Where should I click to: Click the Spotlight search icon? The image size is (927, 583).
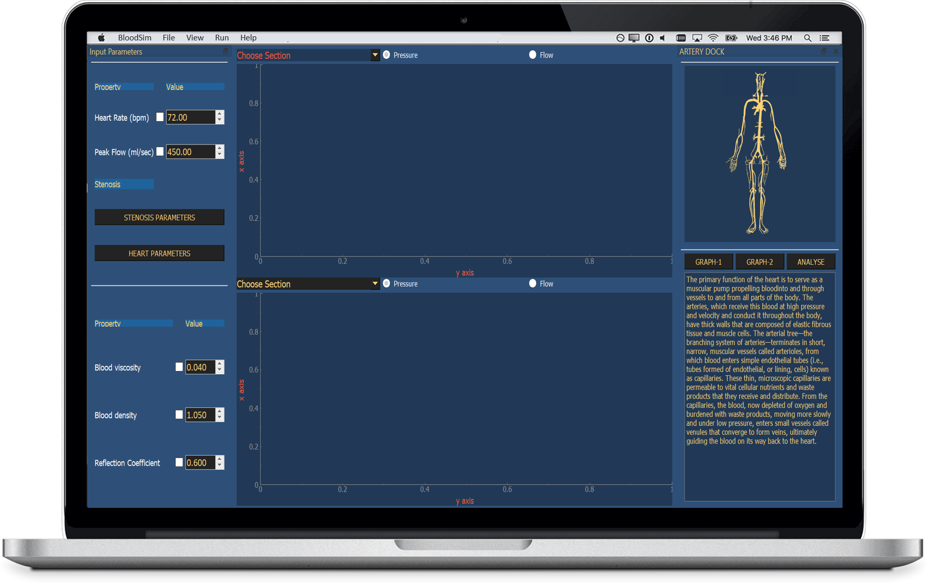click(807, 38)
